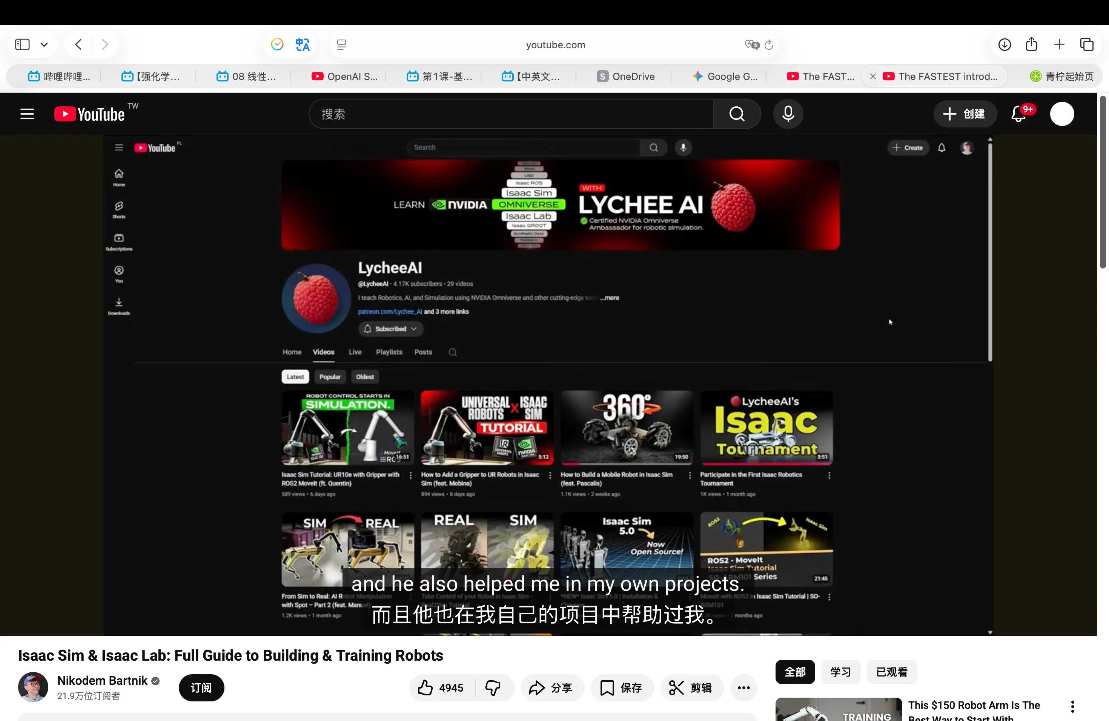Toggle 订阅 subscribe button
The height and width of the screenshot is (721, 1109).
(201, 687)
